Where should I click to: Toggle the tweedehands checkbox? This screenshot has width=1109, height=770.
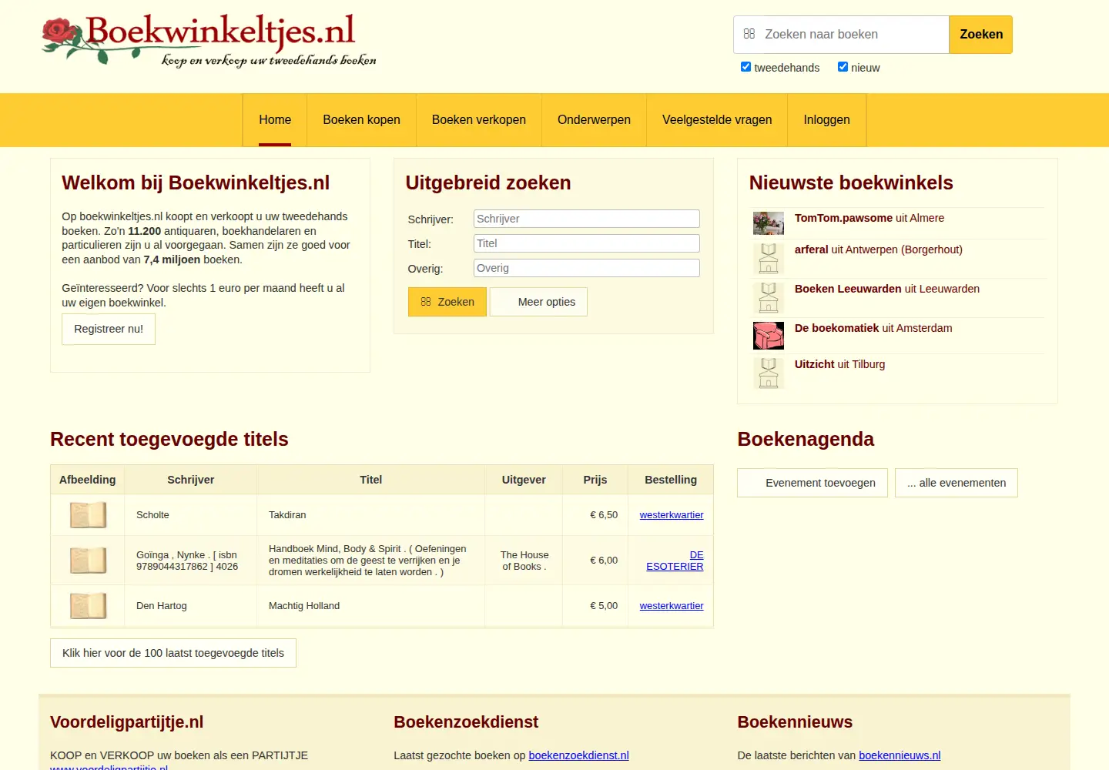click(x=745, y=67)
